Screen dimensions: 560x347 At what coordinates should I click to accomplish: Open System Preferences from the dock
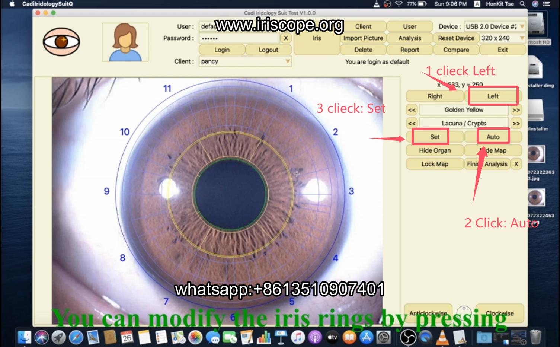(x=383, y=337)
